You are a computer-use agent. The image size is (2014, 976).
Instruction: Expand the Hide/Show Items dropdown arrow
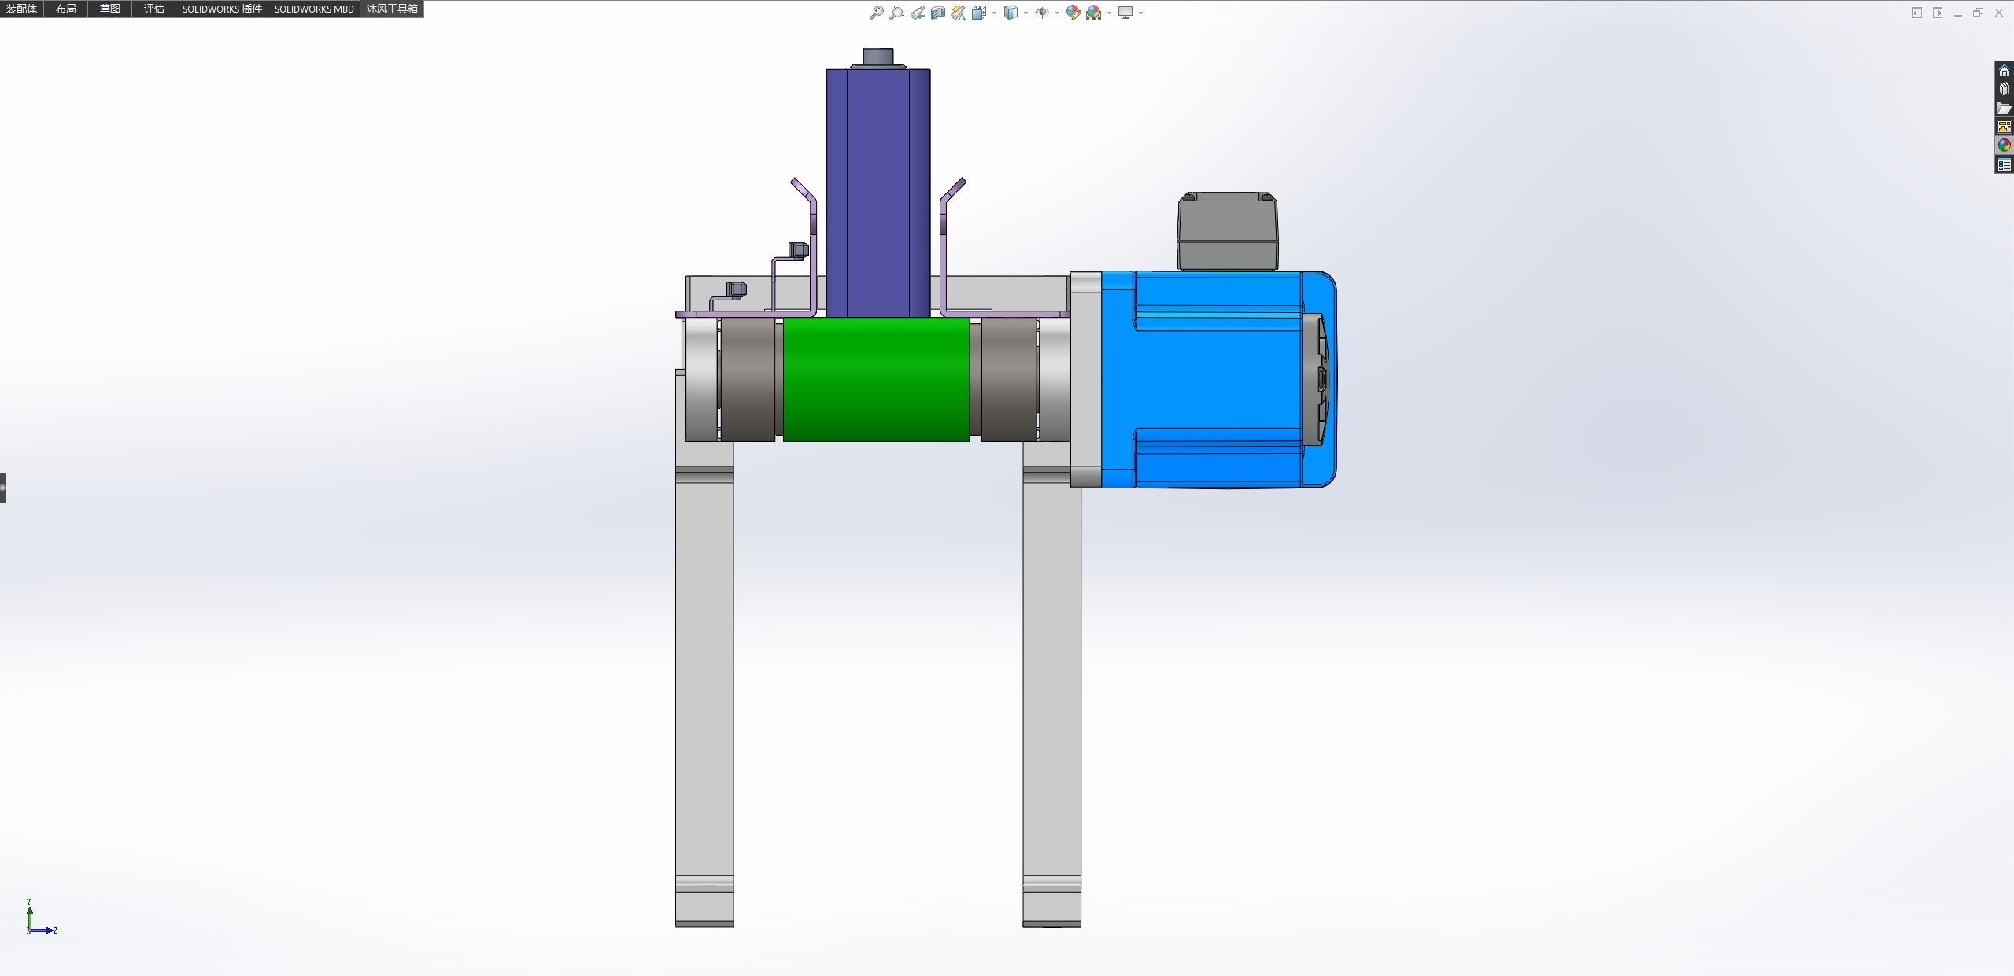click(1056, 13)
